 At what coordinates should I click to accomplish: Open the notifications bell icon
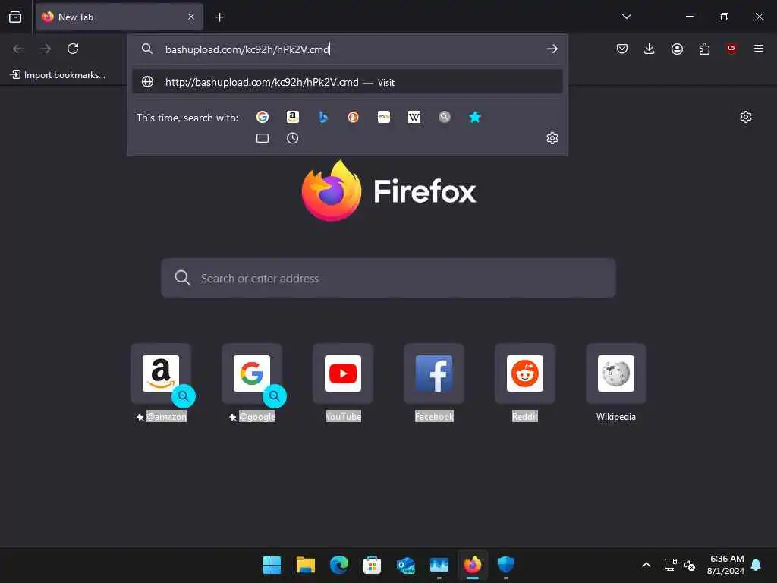757,565
